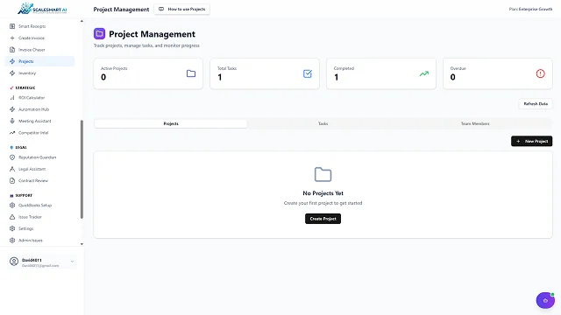561x315 pixels.
Task: Click the Issue Tracker warning icon
Action: (x=12, y=217)
